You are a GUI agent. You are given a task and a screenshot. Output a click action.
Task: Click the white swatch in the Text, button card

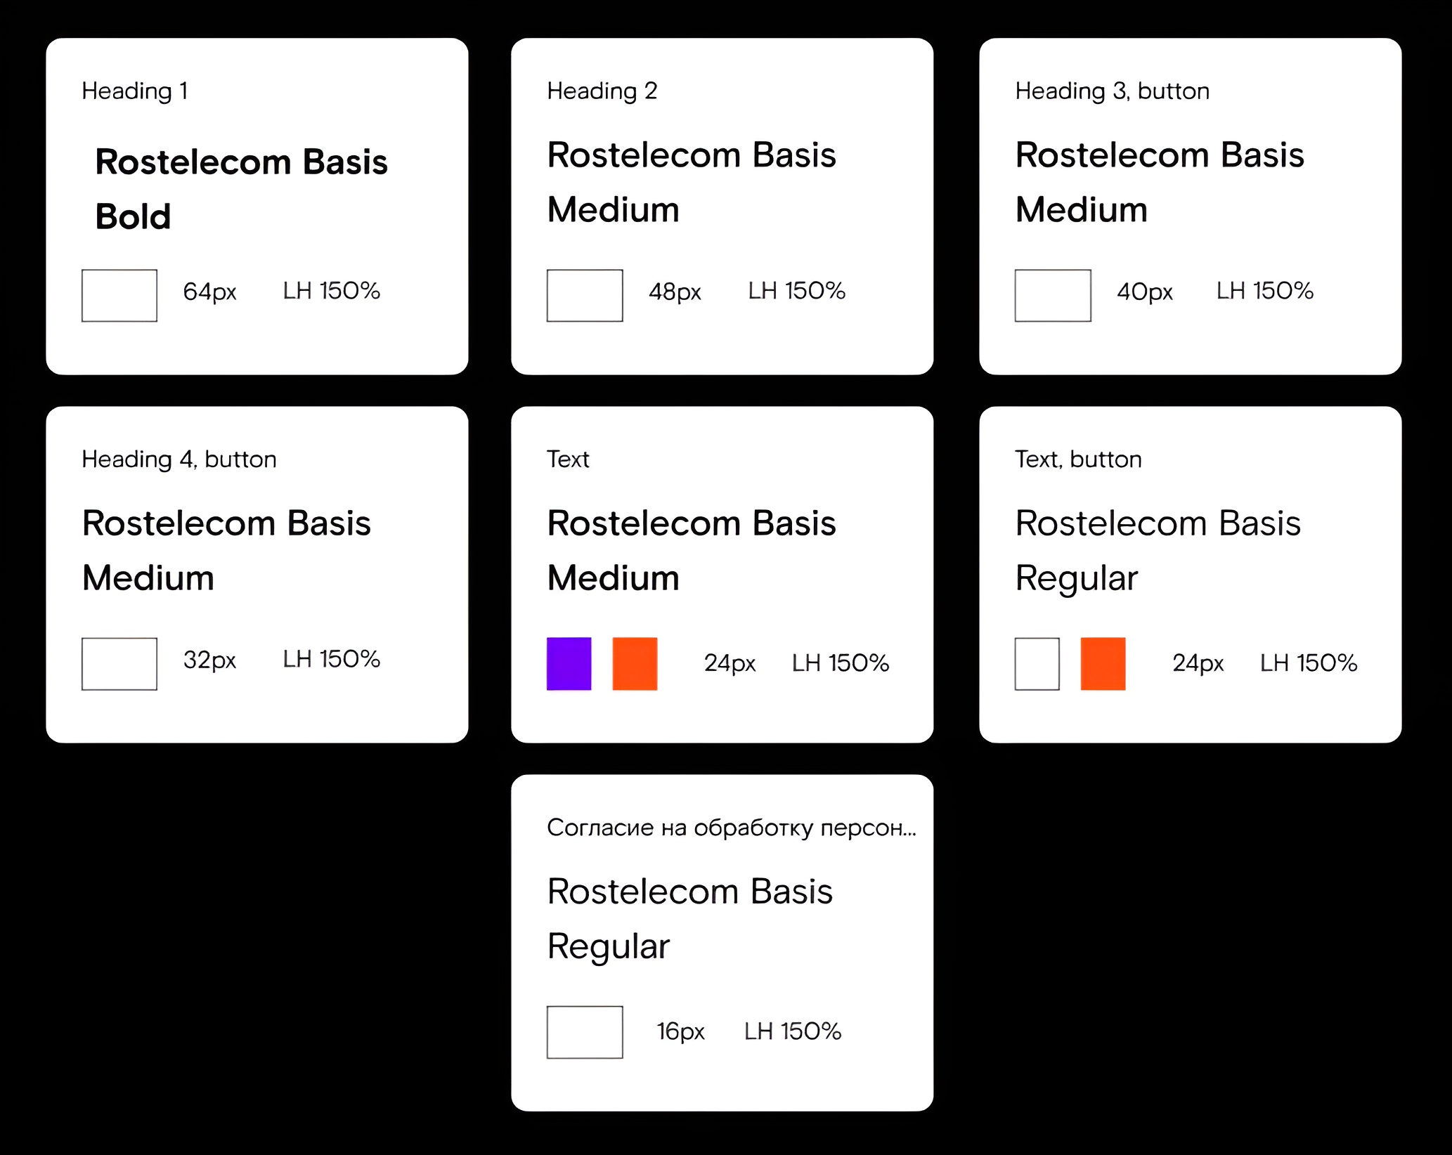pos(1037,663)
